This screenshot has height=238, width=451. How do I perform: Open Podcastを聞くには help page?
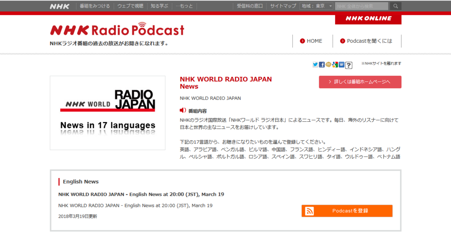pyautogui.click(x=370, y=41)
